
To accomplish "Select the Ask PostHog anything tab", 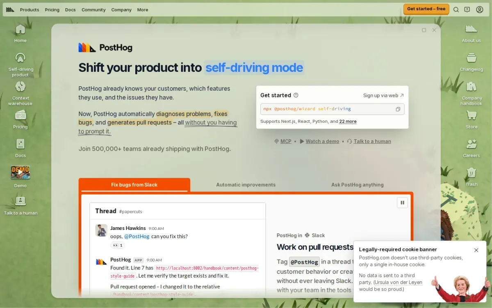I will pyautogui.click(x=358, y=185).
